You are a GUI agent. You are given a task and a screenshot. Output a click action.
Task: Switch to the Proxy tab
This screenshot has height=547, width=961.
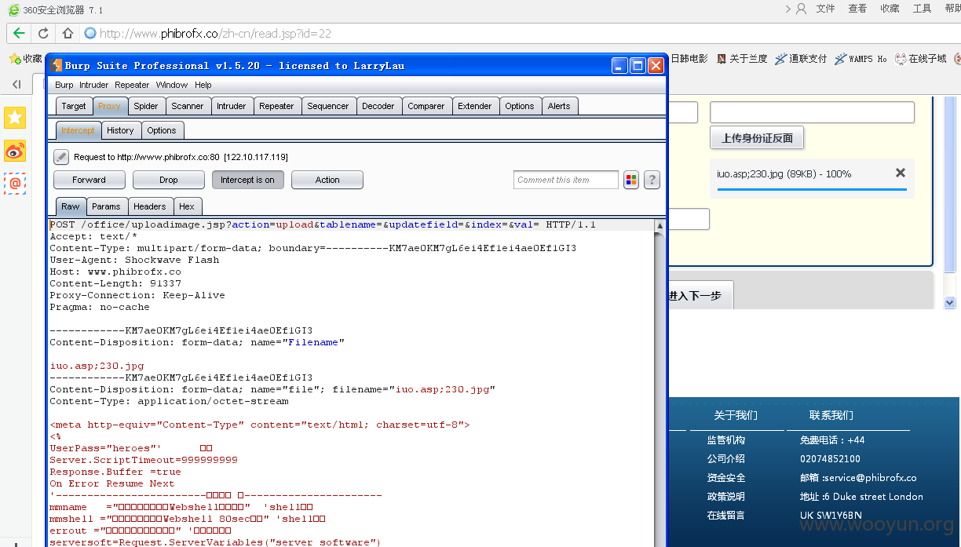tap(110, 106)
